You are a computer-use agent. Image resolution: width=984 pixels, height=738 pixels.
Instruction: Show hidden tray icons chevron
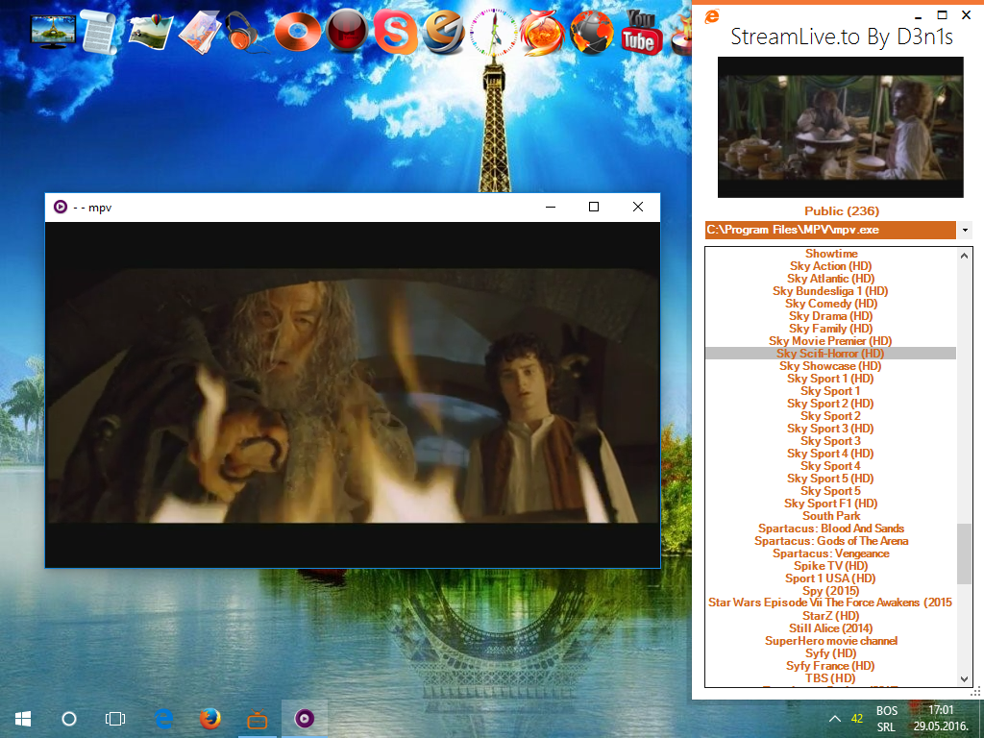pyautogui.click(x=835, y=719)
